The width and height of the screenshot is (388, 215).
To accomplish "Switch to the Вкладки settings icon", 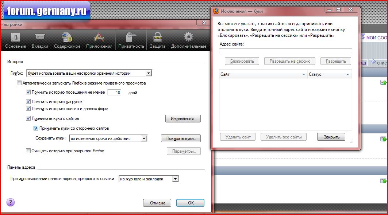I will coord(40,37).
